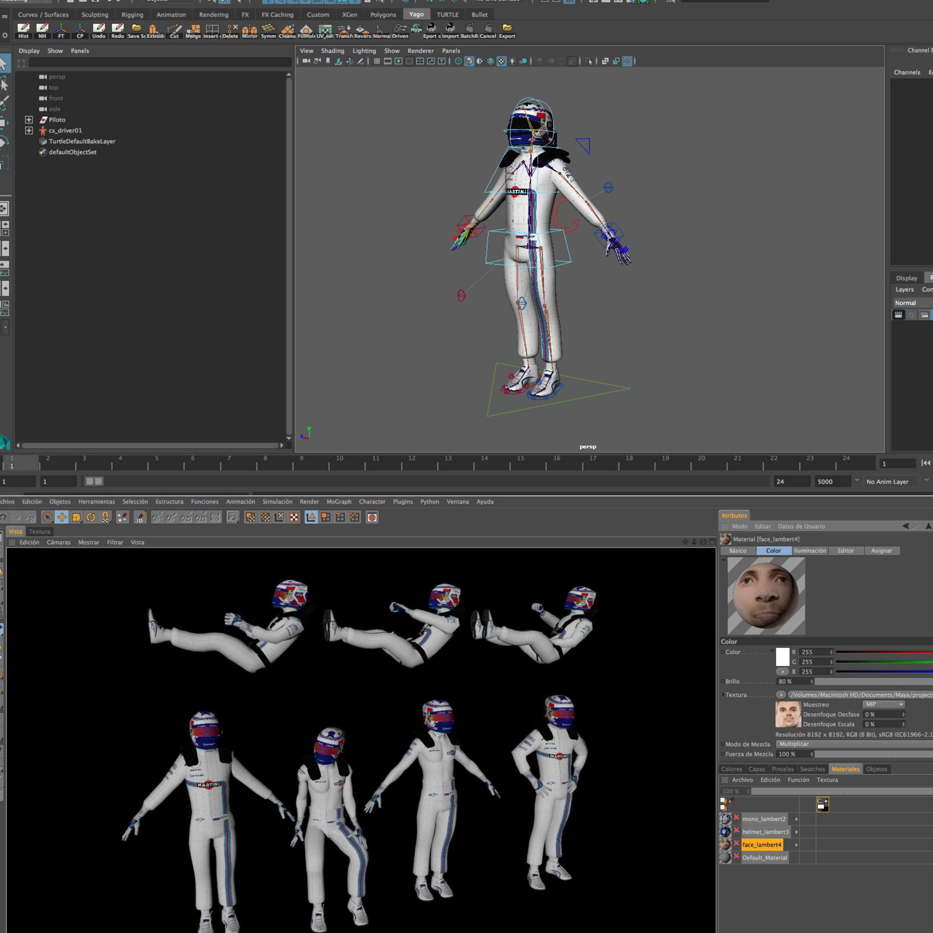Open the Muestreo MIP dropdown

coord(884,704)
